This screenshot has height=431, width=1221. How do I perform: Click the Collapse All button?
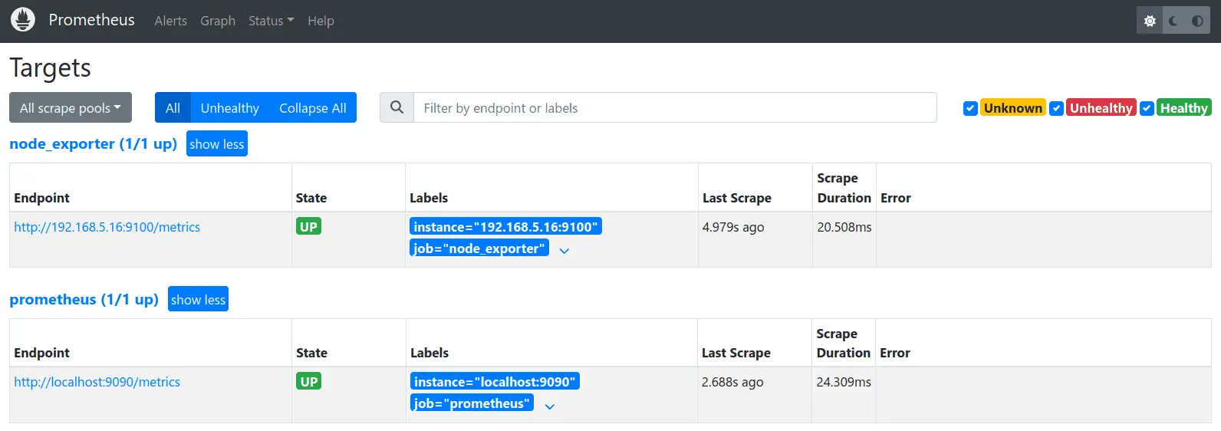313,107
